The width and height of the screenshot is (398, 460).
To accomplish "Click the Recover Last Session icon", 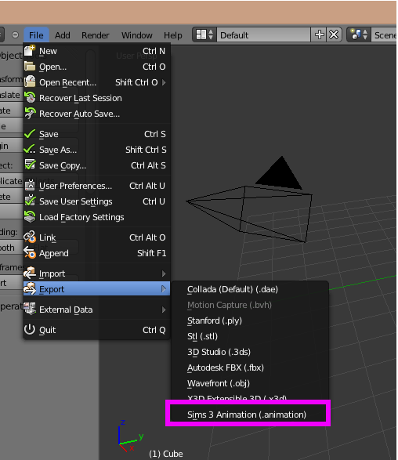I will (x=30, y=98).
